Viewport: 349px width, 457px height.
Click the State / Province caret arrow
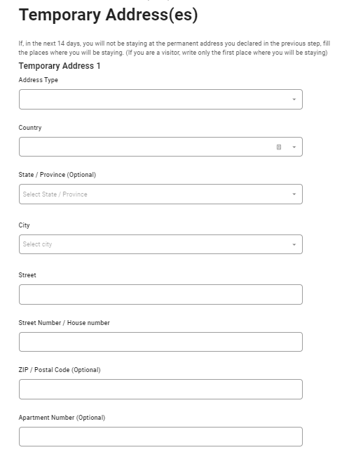[x=294, y=194]
